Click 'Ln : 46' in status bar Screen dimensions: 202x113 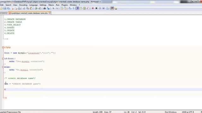pyautogui.click(x=127, y=112)
